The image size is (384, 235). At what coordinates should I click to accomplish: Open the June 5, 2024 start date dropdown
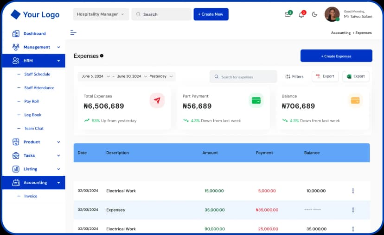[x=96, y=76]
